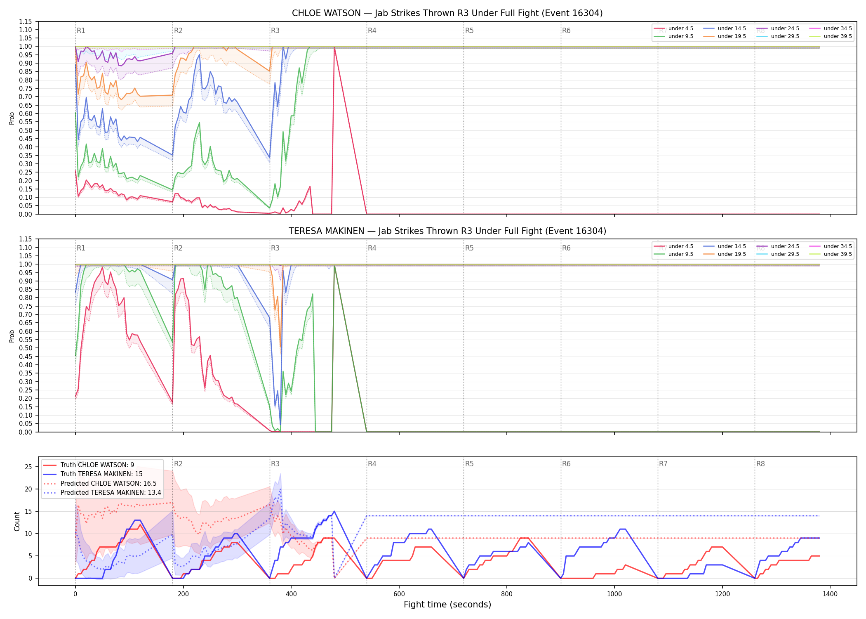The width and height of the screenshot is (866, 619).
Task: Click the 800 tick label on the x-axis
Action: point(507,594)
